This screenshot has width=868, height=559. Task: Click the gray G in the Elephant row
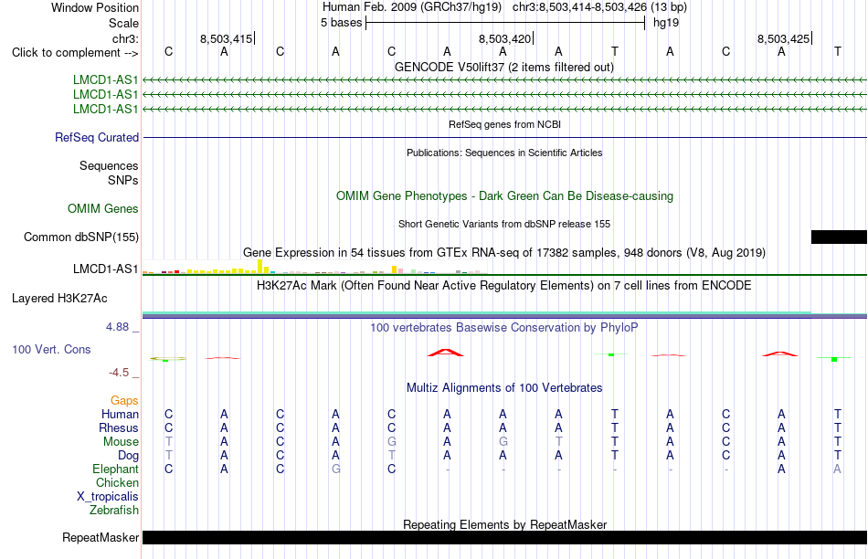(335, 469)
